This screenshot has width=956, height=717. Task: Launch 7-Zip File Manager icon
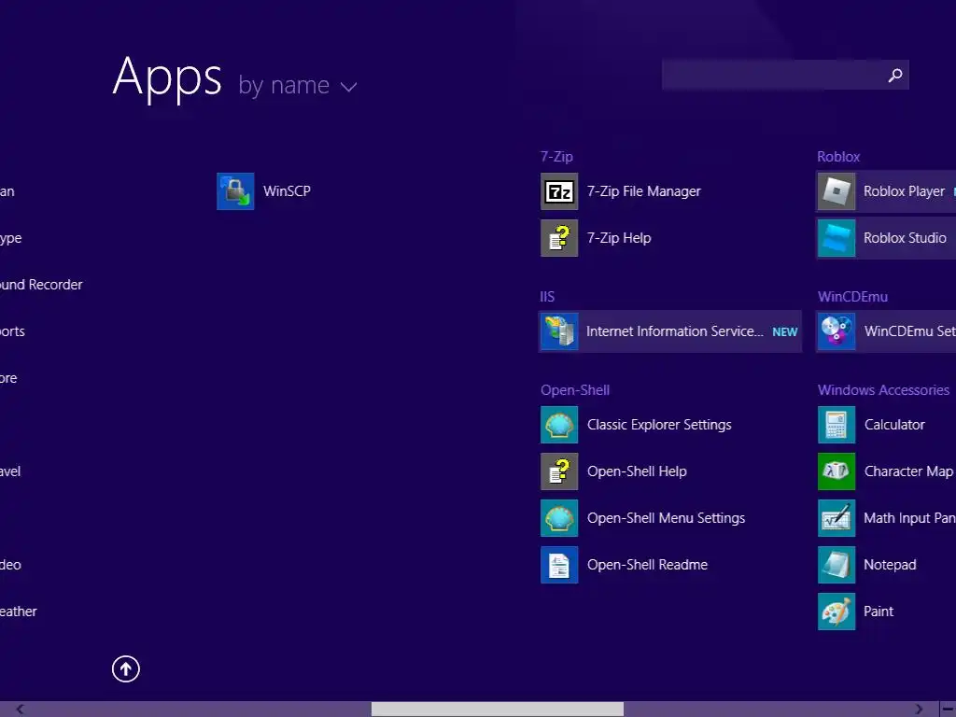559,191
